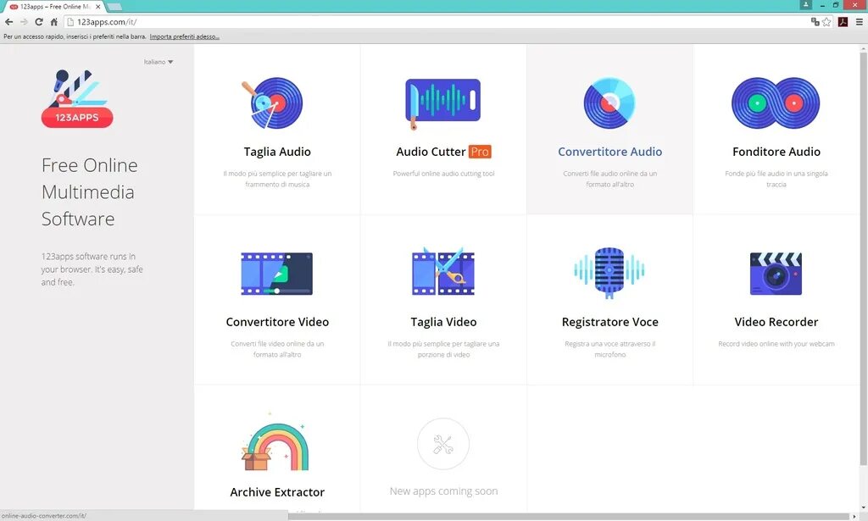Open the Registratore Voce microphone icon
The height and width of the screenshot is (521, 868).
pos(609,272)
